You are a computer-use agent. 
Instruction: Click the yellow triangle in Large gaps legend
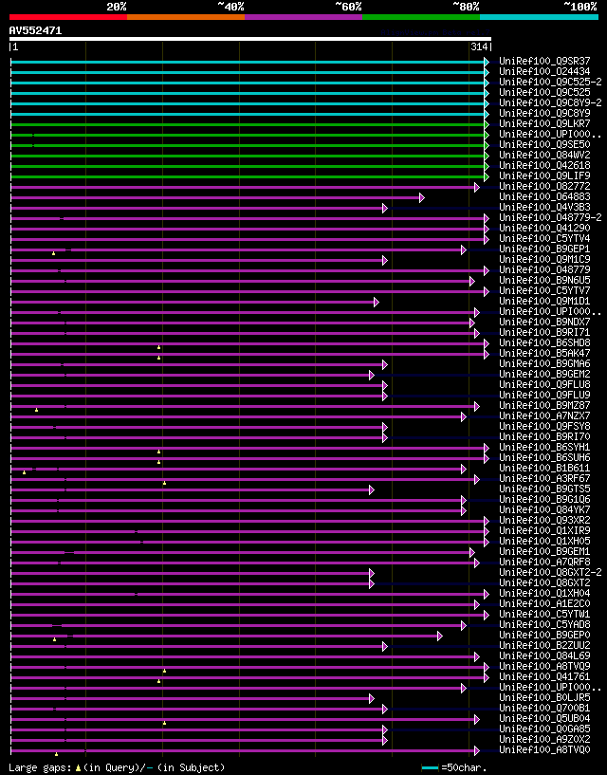point(78,768)
